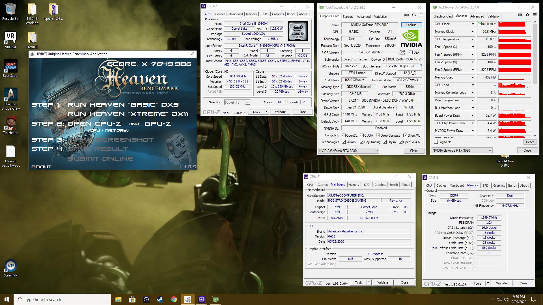Open GPU-Z Sensors window hamburger menu
Viewport: 543px width, 305px height.
(535, 15)
